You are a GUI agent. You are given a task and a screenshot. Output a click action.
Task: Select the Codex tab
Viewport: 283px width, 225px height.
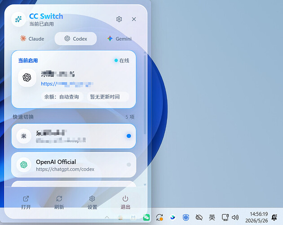tap(75, 39)
